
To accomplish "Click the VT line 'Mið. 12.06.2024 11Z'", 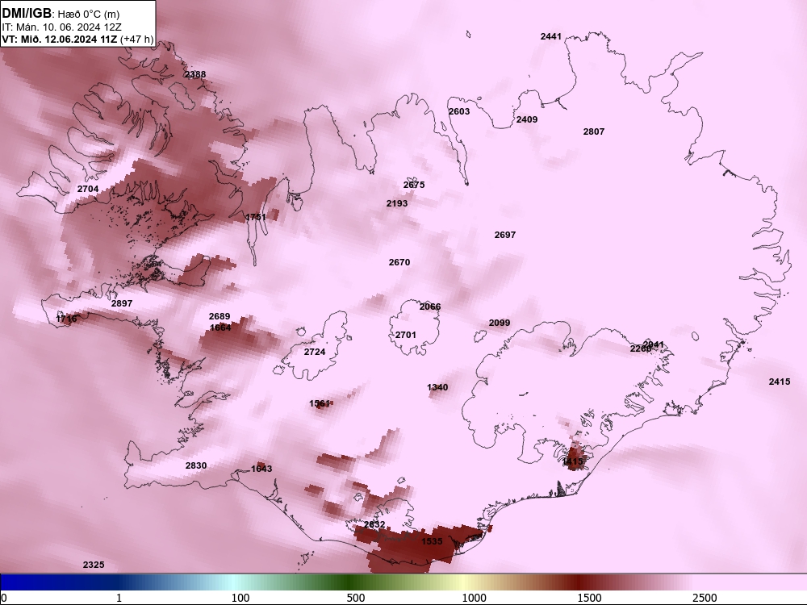I will tap(69, 39).
